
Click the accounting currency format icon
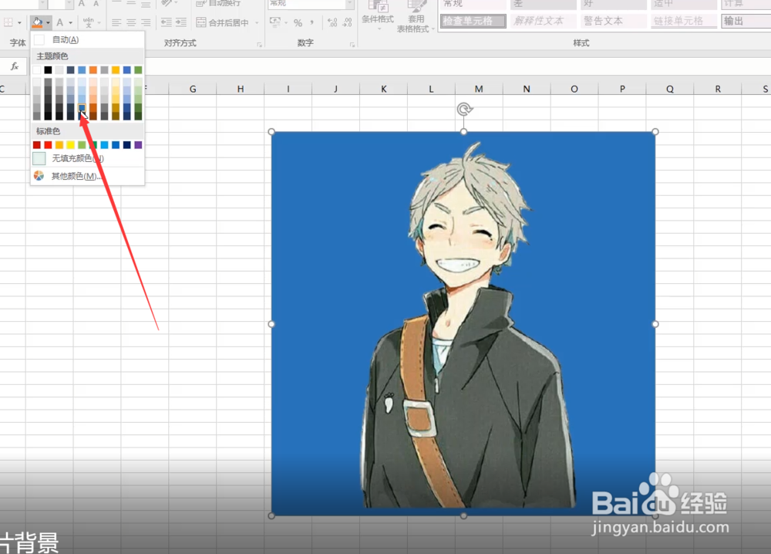point(275,22)
